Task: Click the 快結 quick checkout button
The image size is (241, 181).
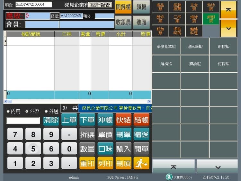Action: 123,120
